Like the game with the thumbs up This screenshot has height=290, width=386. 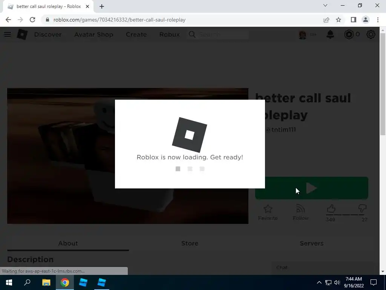[x=331, y=209]
